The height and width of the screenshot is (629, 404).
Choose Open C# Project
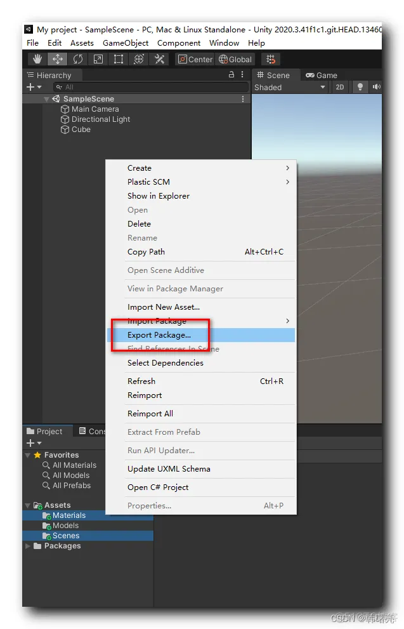201,487
